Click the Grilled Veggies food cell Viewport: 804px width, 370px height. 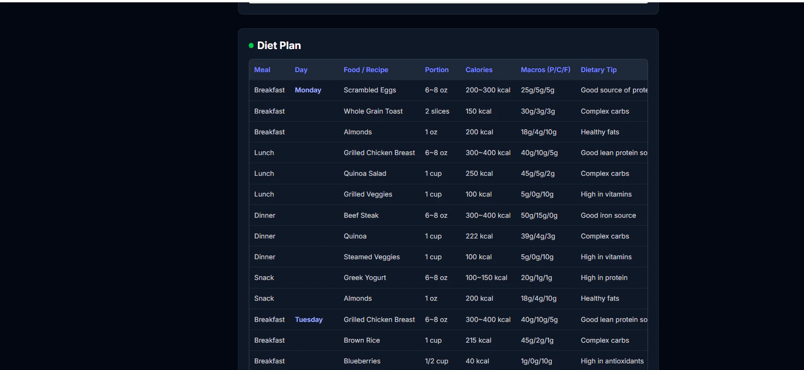(368, 194)
